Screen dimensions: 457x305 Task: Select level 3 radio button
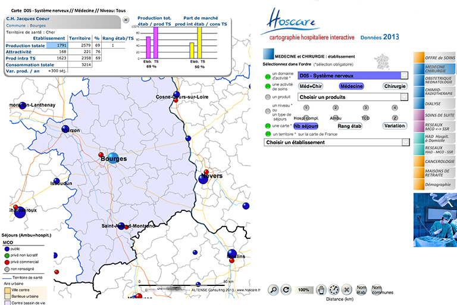[365, 108]
